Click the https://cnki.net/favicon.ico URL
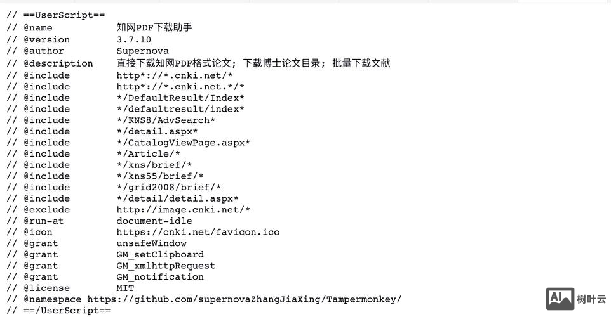 click(198, 232)
